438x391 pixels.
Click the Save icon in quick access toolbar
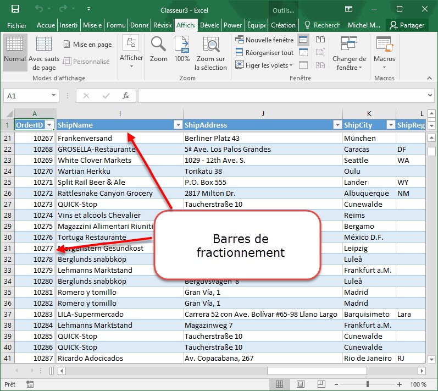point(15,9)
